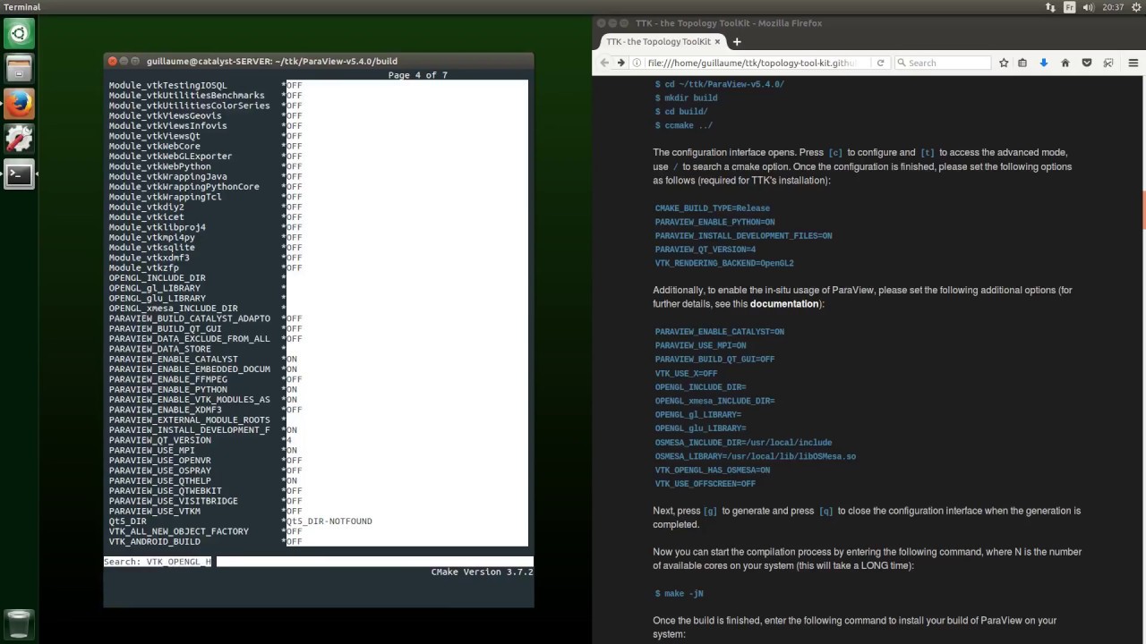Click CMAKE_BUILD_TYPE=Release on the web page
Screen dimensions: 1146x644
[x=712, y=208]
